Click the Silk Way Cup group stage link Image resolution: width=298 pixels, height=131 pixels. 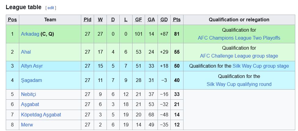tap(260, 66)
